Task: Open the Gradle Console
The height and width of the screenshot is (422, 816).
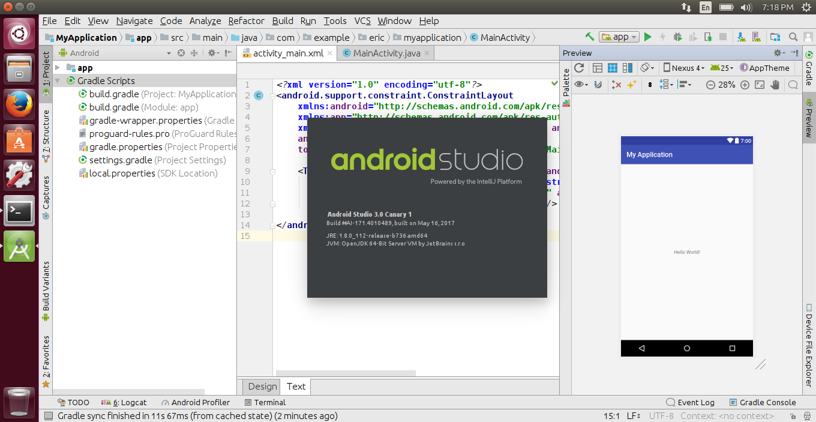Action: [x=763, y=402]
